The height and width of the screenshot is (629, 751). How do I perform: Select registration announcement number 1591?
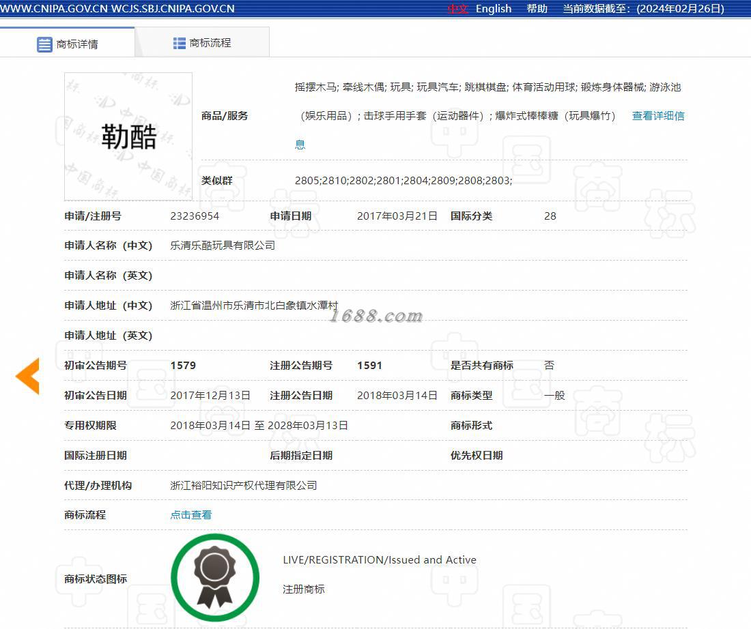370,366
